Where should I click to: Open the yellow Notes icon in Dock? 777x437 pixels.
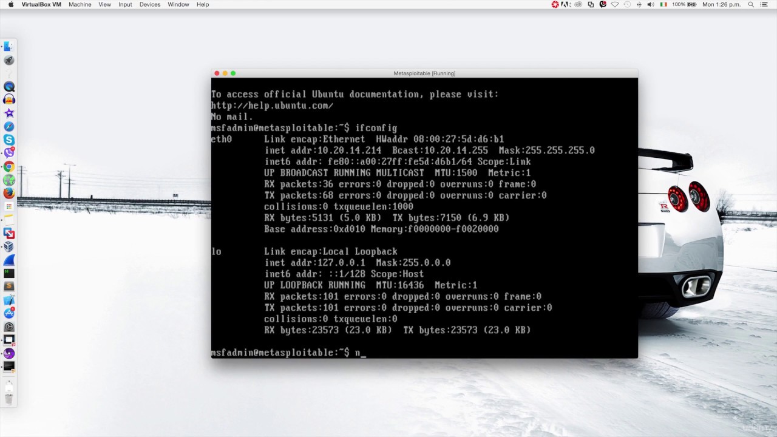click(8, 220)
